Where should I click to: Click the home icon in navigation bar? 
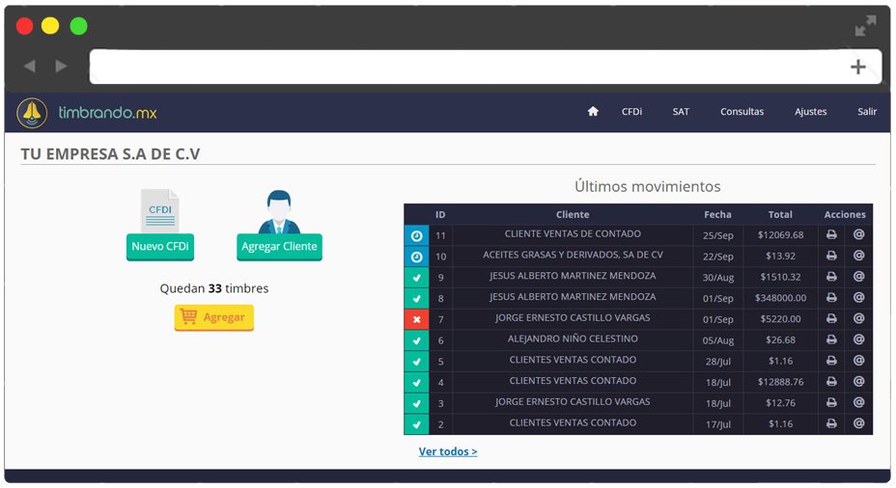point(593,112)
